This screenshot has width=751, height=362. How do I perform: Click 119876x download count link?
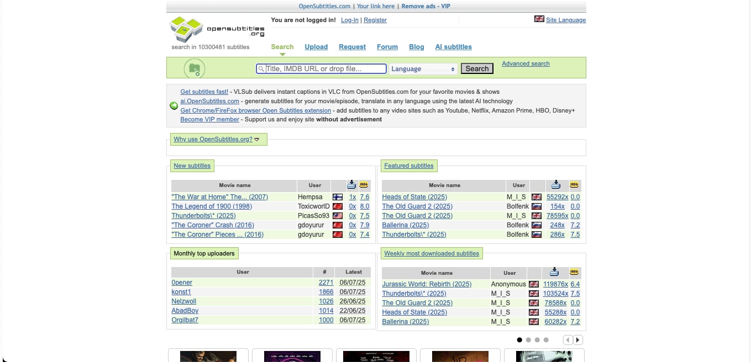point(555,284)
